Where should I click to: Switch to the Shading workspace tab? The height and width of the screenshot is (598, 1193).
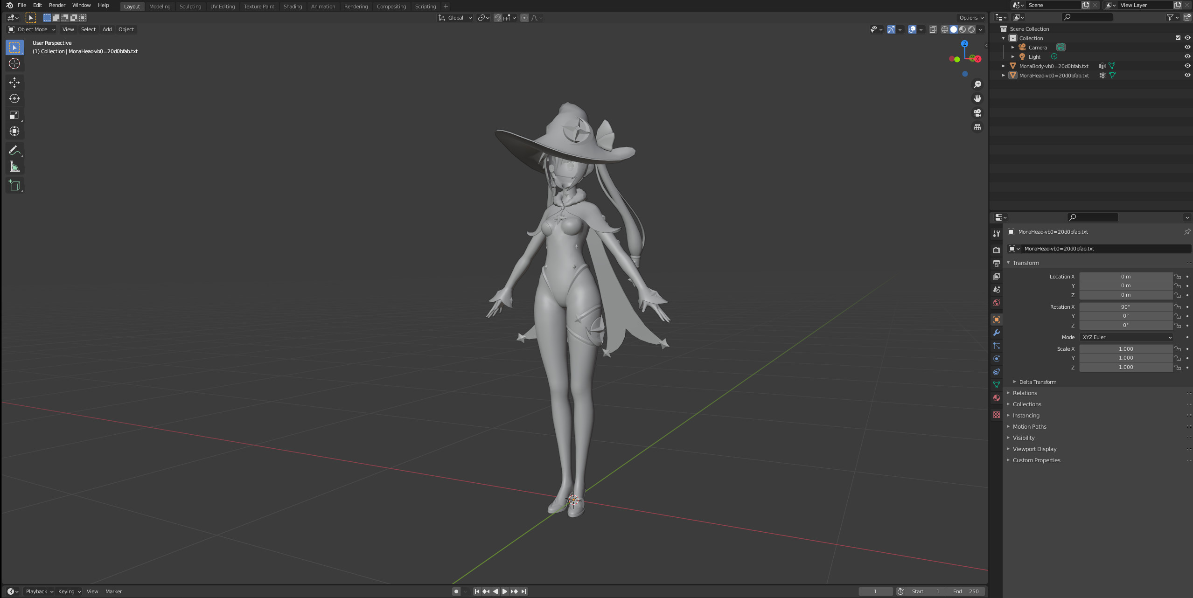(293, 6)
